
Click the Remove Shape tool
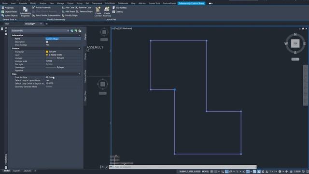coord(84,12)
